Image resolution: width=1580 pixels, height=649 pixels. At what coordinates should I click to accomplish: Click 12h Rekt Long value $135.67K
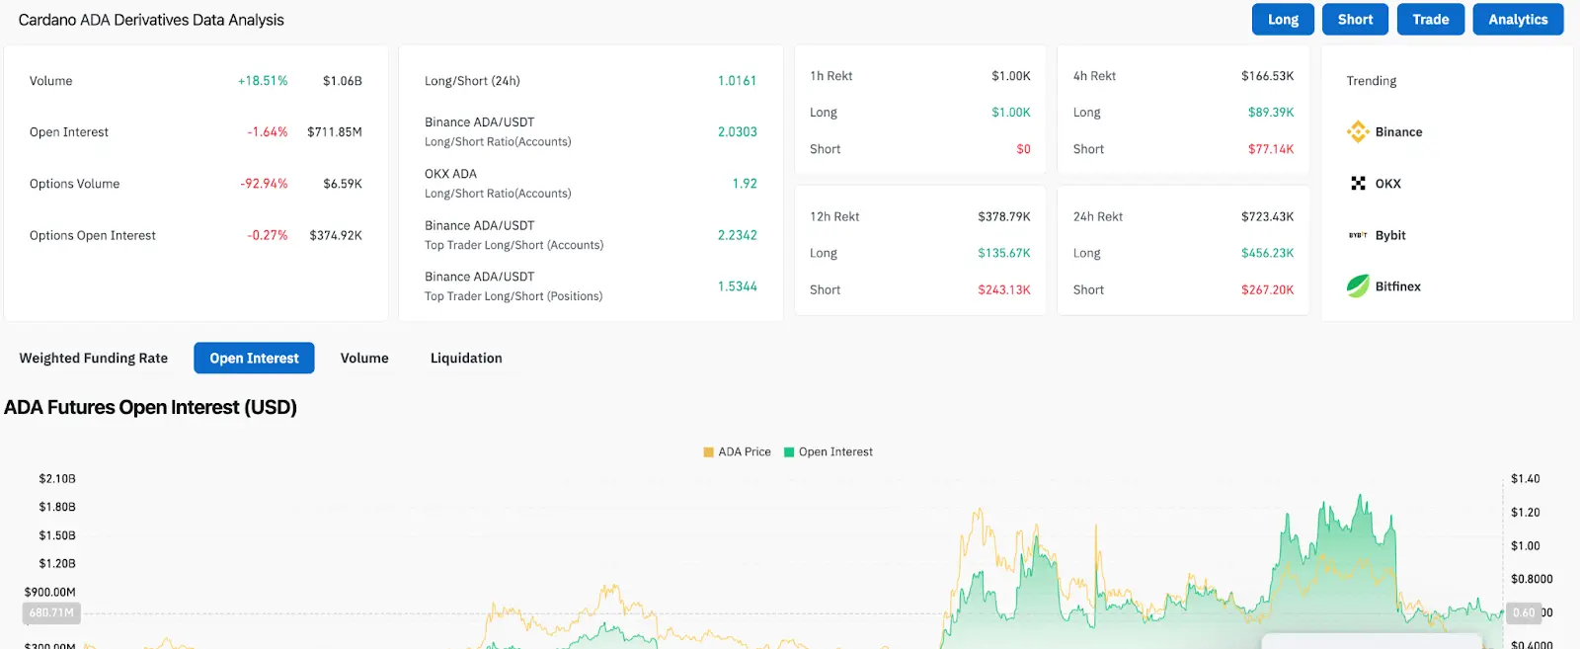1004,253
